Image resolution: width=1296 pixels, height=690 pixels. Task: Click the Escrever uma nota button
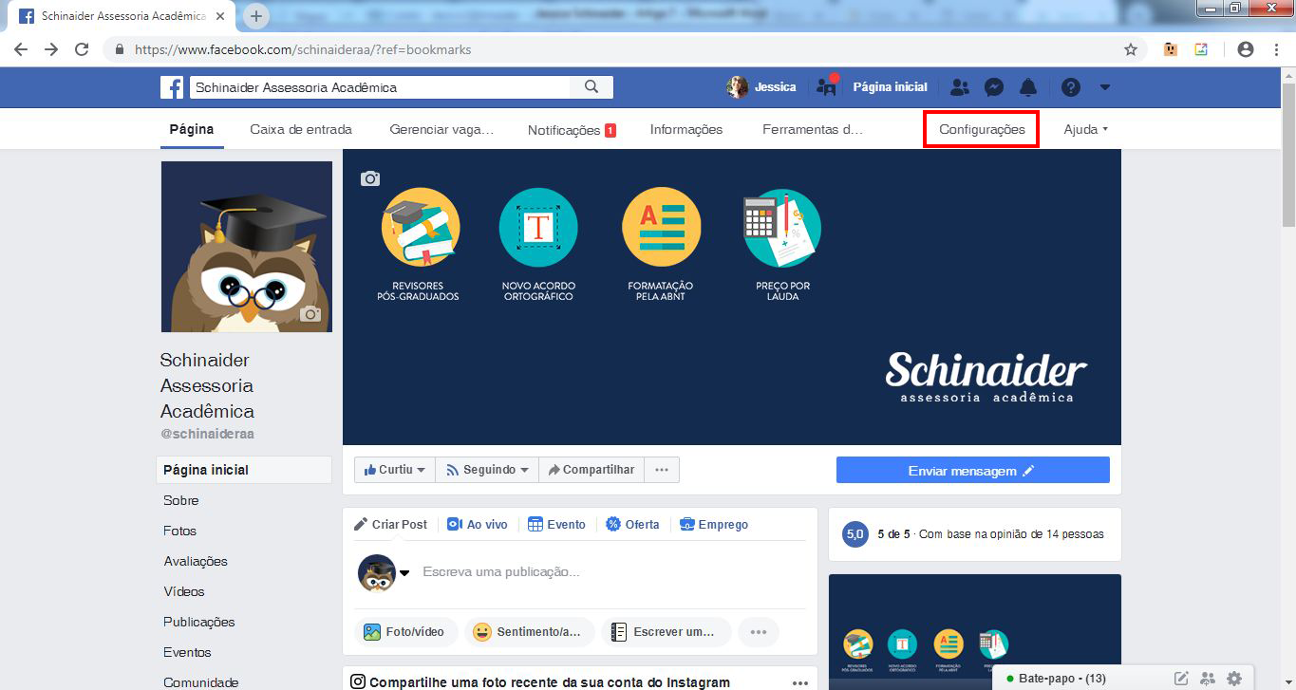coord(667,632)
